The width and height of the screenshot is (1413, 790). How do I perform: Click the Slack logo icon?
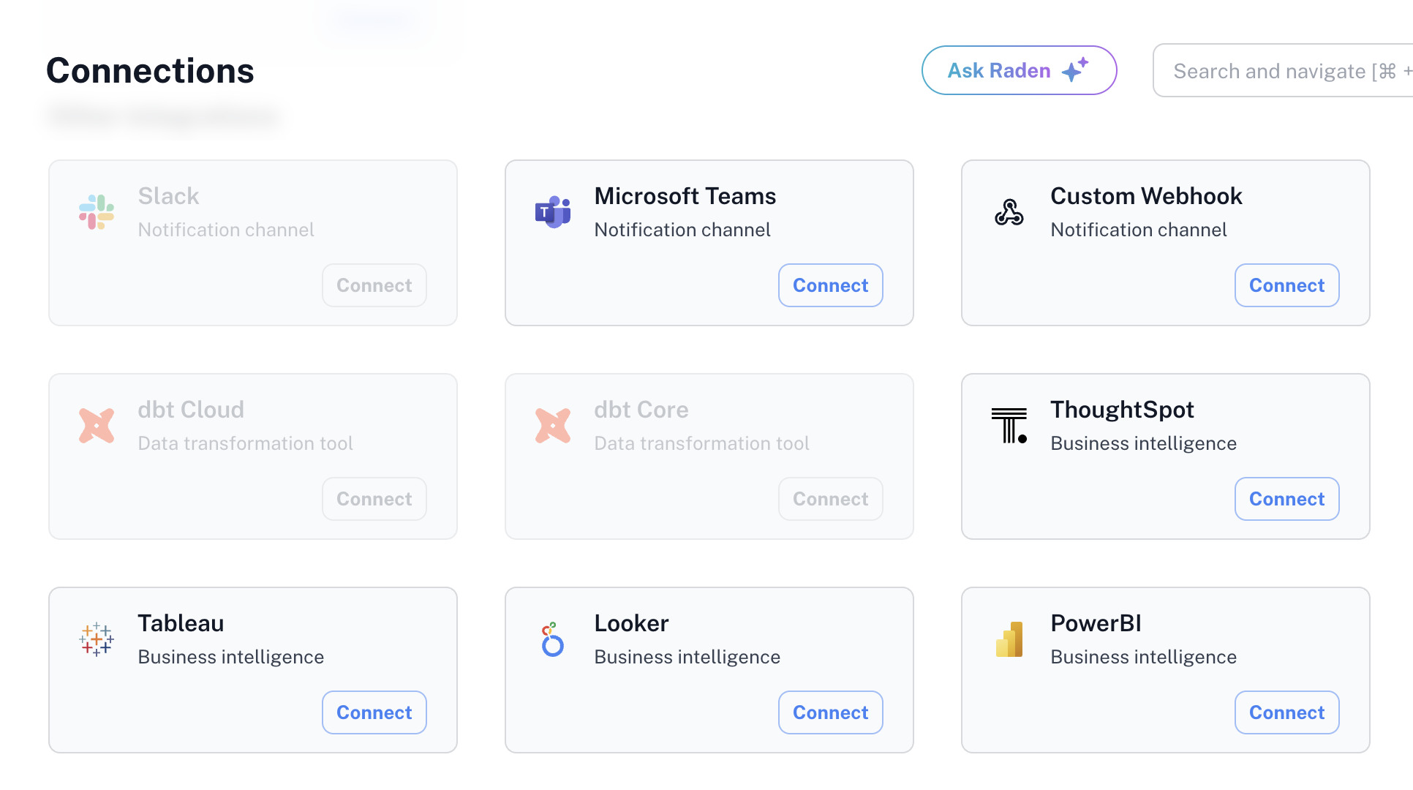[97, 212]
